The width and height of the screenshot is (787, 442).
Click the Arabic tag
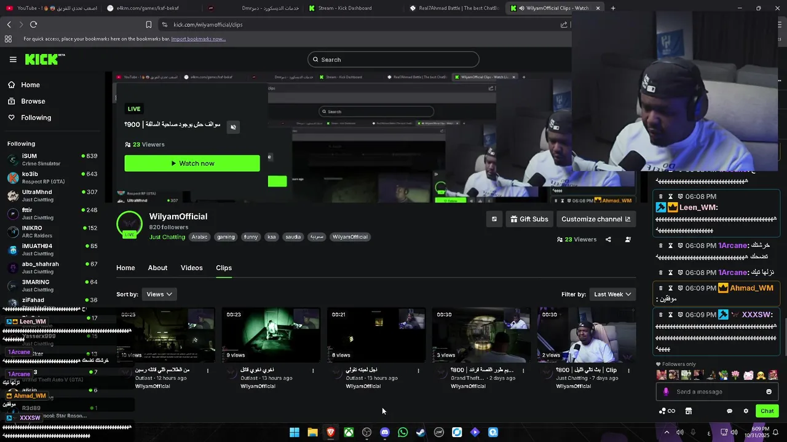(x=199, y=237)
